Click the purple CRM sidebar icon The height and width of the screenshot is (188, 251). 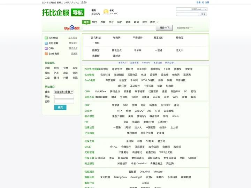[x=46, y=48]
